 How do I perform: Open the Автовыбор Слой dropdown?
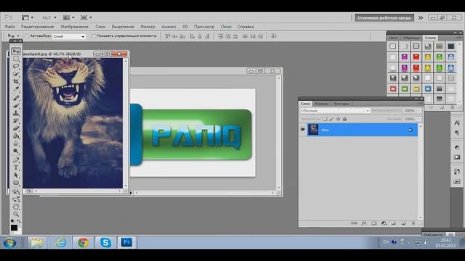coord(69,36)
